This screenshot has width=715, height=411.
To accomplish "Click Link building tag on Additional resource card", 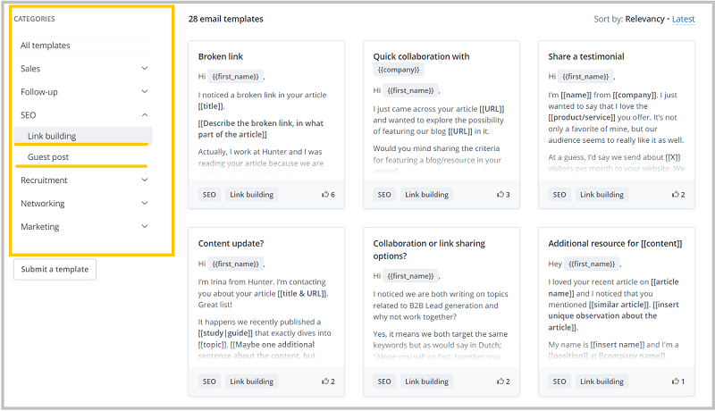I will 601,382.
